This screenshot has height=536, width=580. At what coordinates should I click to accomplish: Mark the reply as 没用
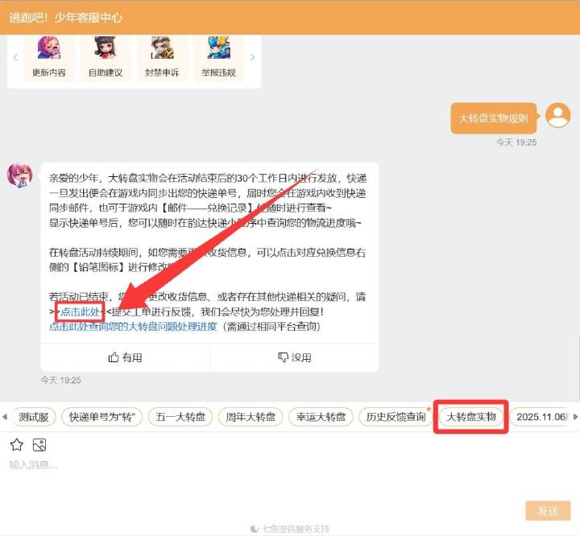pos(294,357)
